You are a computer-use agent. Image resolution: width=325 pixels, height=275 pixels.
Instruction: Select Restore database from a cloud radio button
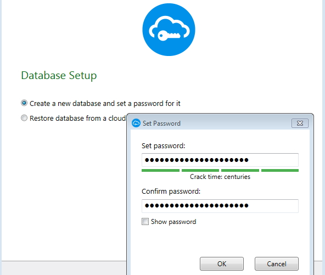24,118
